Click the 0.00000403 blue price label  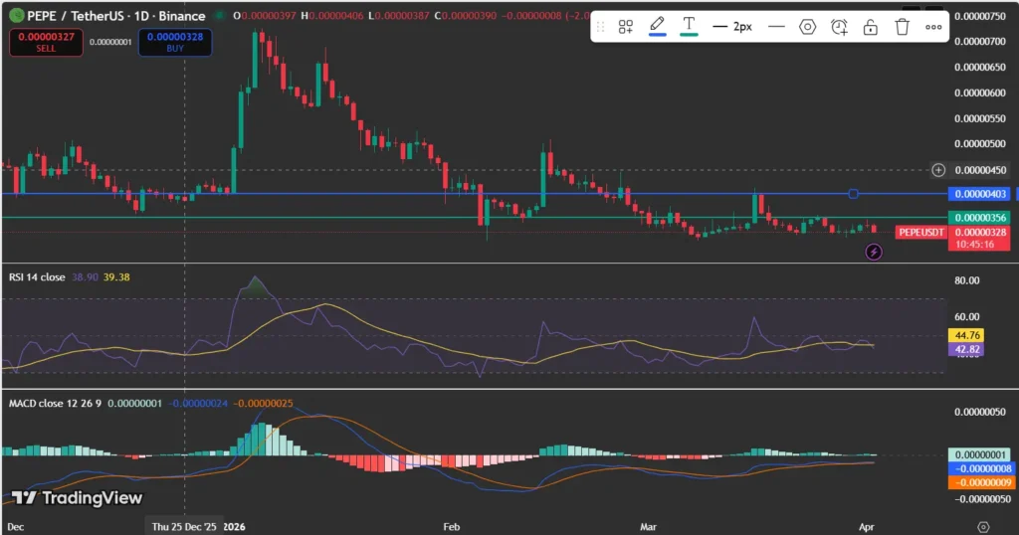[x=980, y=194]
